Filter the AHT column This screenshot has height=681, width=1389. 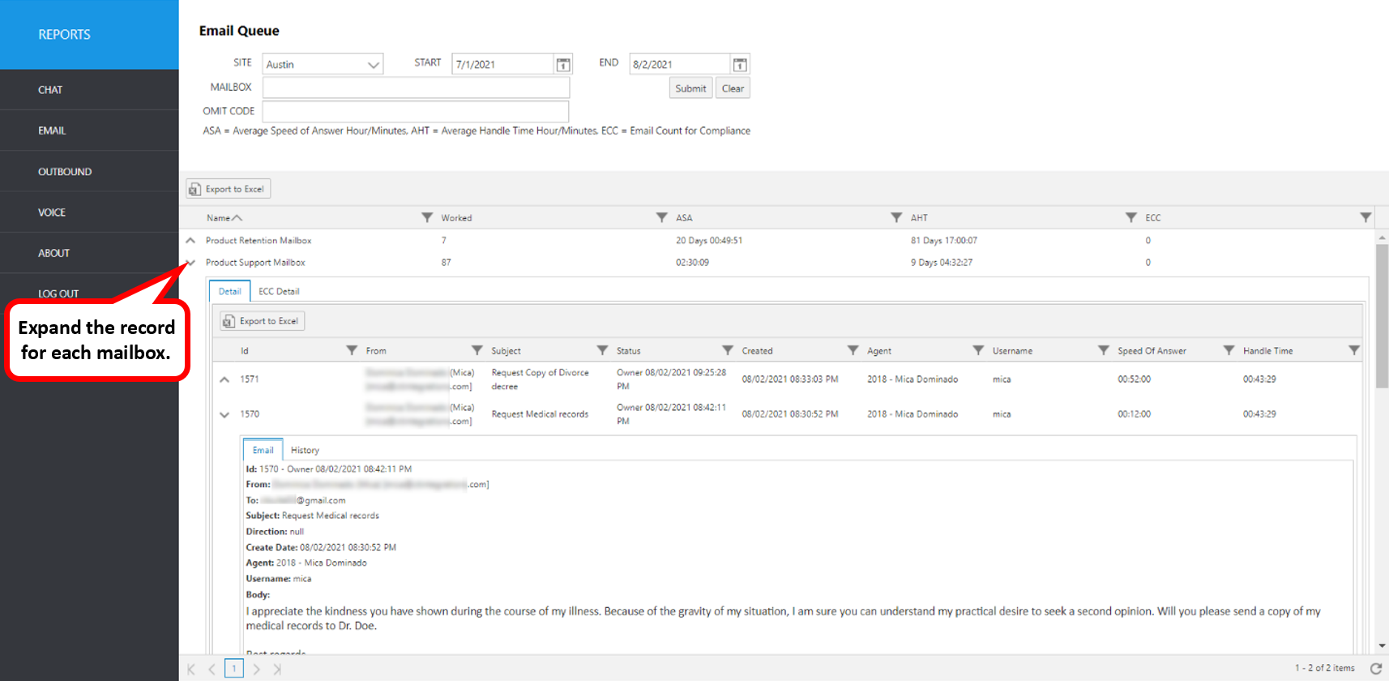(x=1131, y=217)
